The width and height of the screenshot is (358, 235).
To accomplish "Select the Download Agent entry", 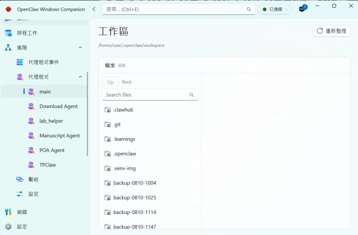I will pos(44,106).
